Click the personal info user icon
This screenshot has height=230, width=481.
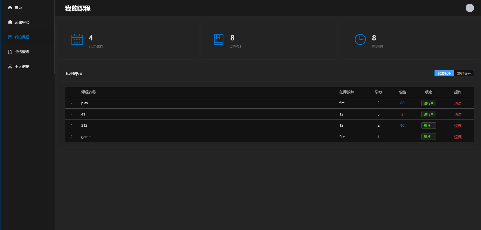pos(10,67)
